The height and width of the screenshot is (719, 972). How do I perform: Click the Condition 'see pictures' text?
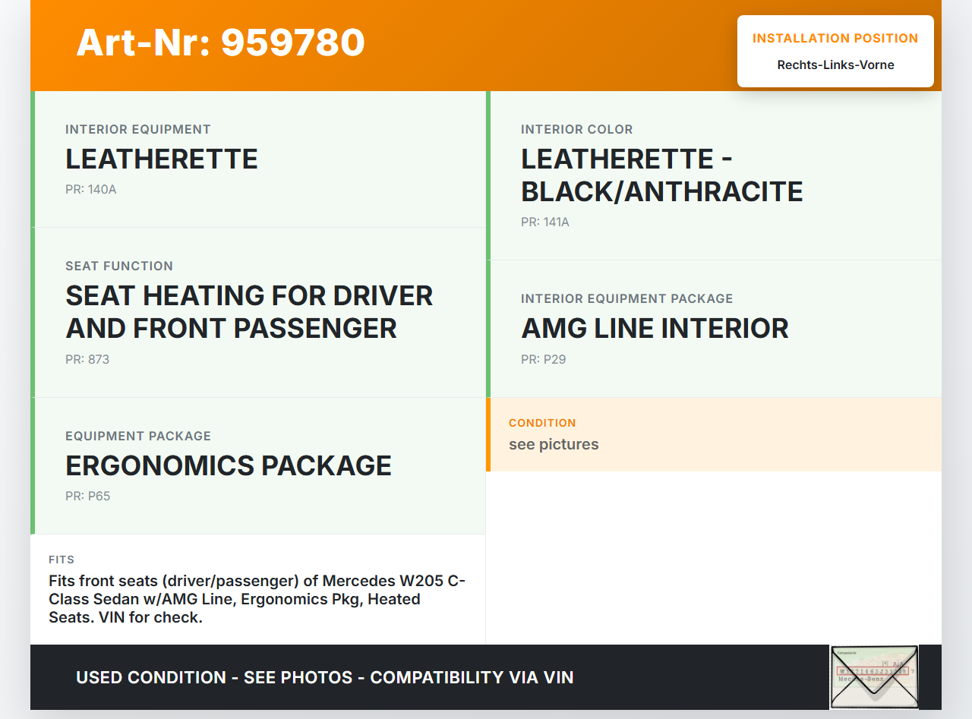(x=554, y=445)
